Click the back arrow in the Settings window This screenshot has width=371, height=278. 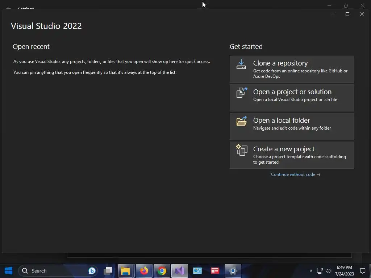coord(8,8)
